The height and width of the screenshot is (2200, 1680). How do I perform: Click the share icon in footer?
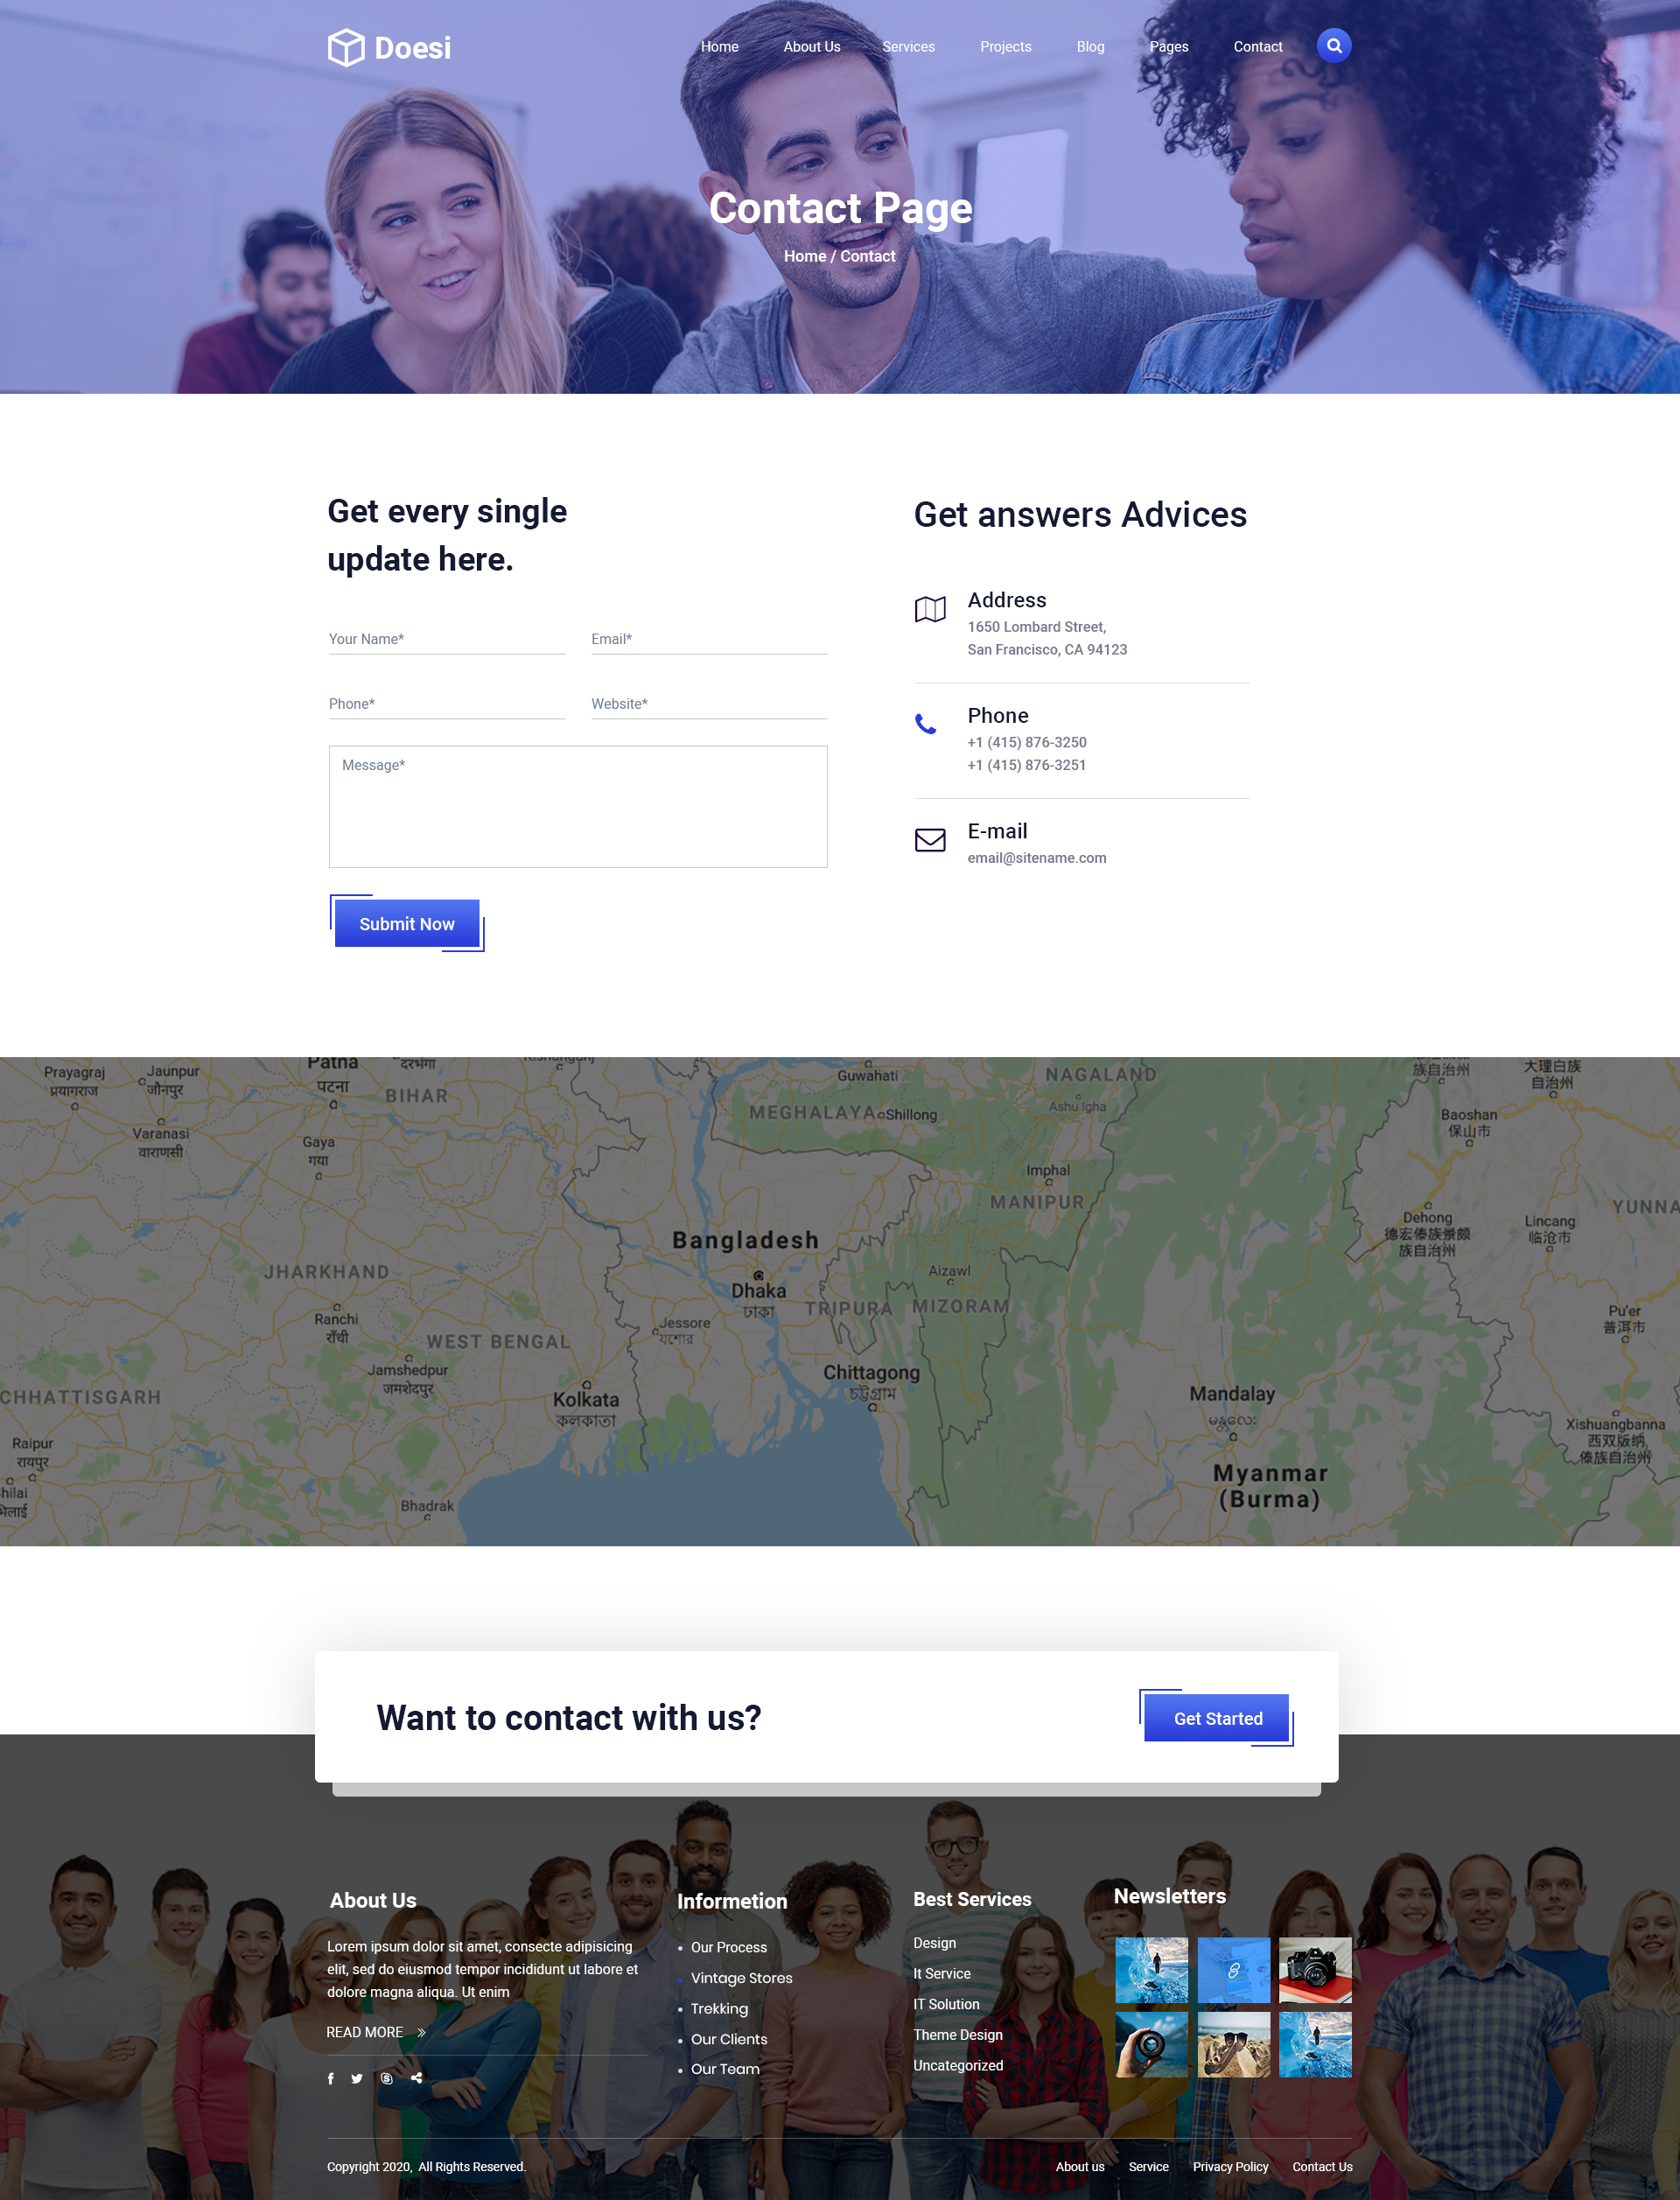point(416,2078)
